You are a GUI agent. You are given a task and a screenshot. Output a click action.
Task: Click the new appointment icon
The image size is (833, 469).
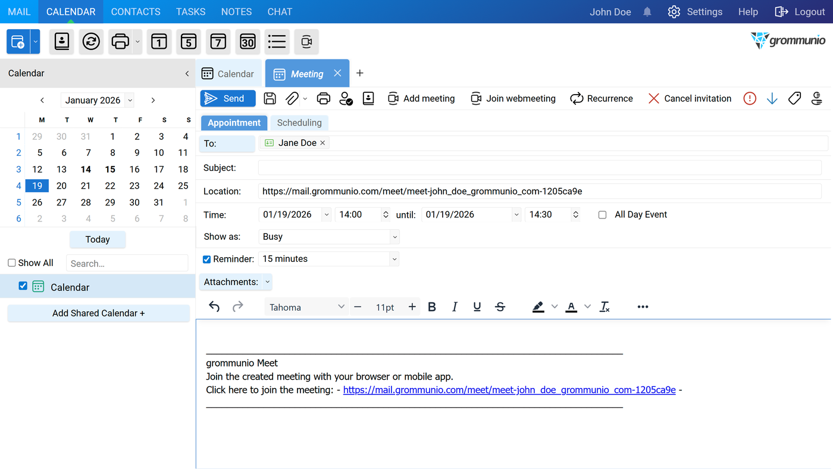[x=18, y=42]
